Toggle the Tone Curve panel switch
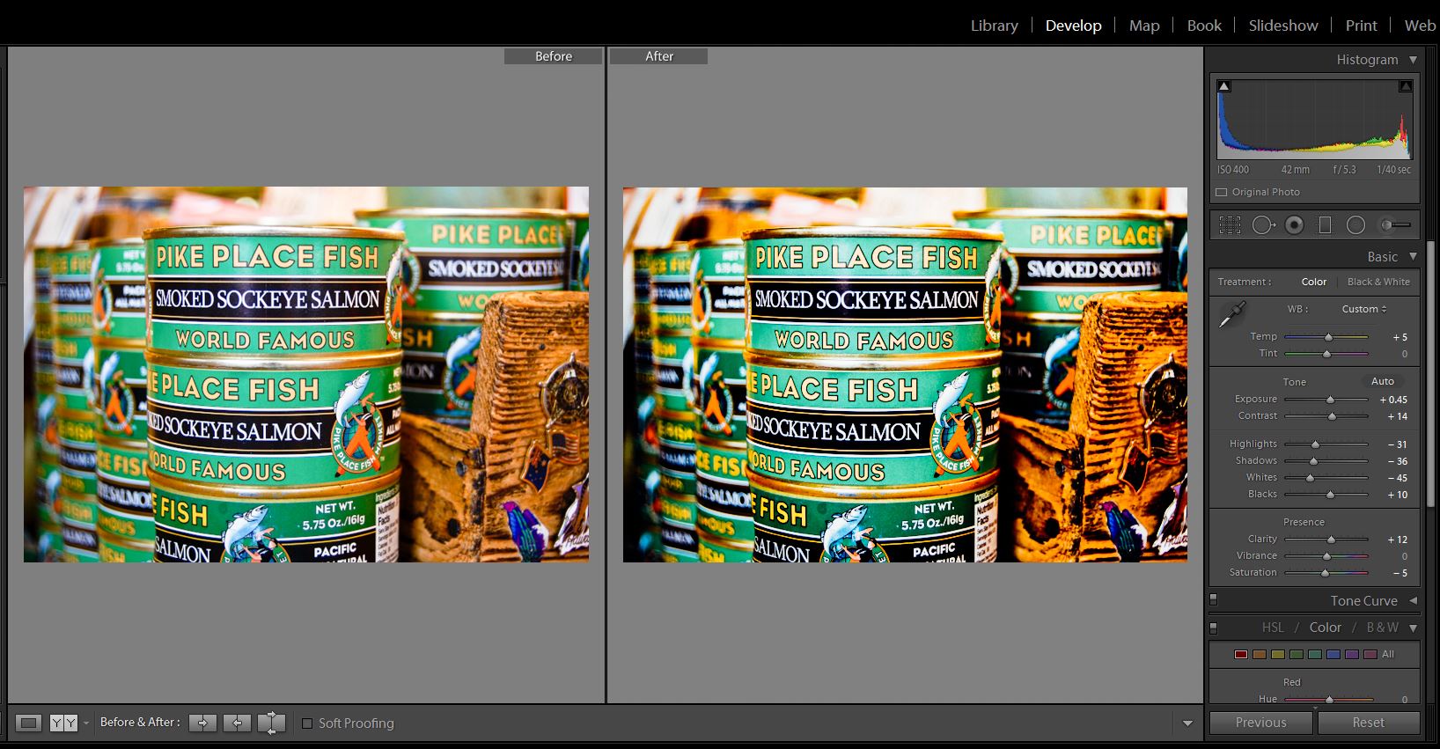This screenshot has height=749, width=1440. (1214, 599)
